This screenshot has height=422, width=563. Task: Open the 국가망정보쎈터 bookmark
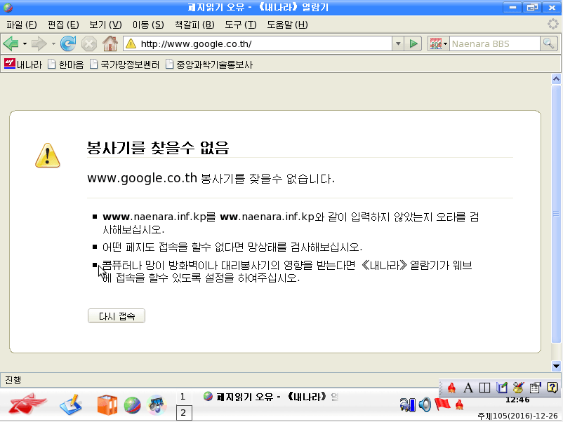(x=124, y=64)
